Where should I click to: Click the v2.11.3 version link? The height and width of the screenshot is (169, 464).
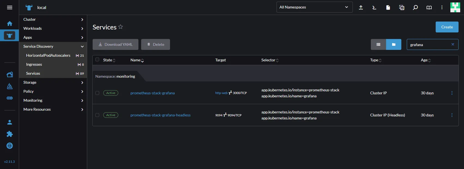pyautogui.click(x=10, y=162)
